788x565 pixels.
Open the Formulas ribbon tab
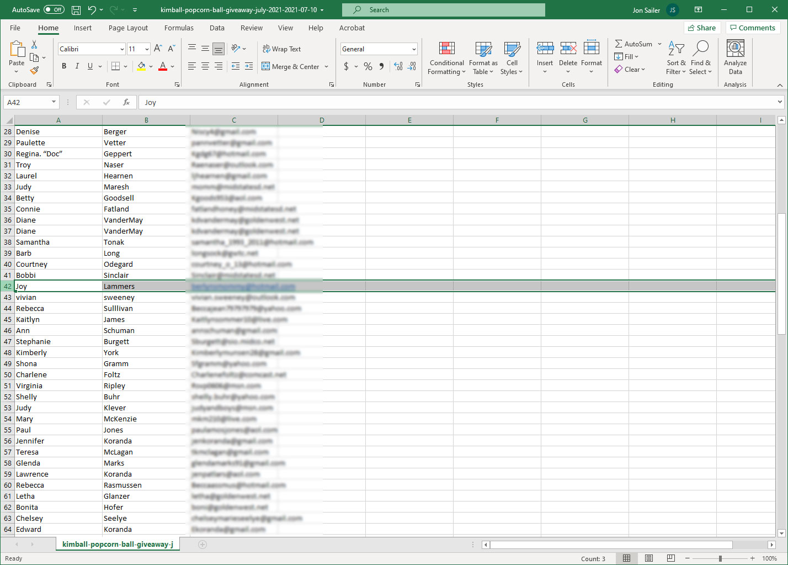[x=179, y=28]
